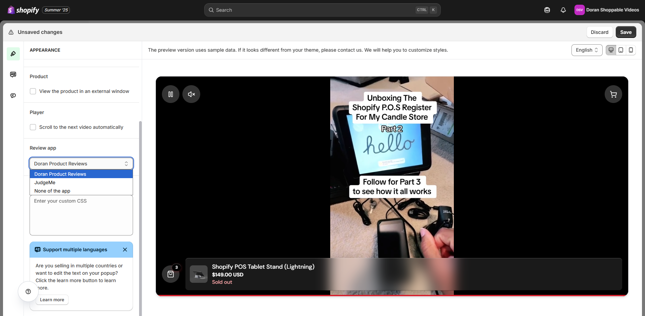
Task: Choose None of the app option
Action: point(81,191)
